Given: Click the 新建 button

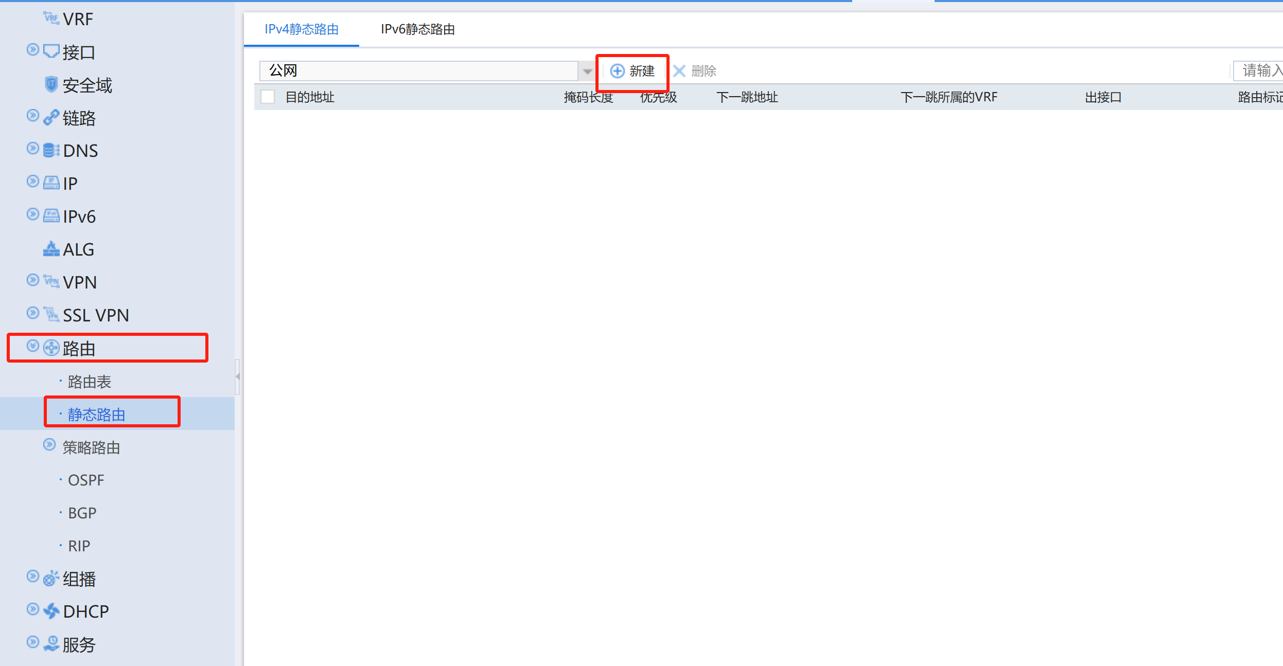Looking at the screenshot, I should pyautogui.click(x=632, y=71).
